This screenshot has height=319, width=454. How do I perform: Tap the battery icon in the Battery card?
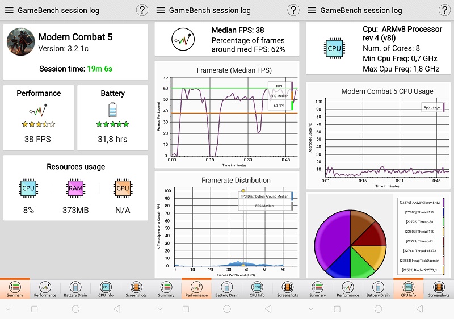click(112, 110)
